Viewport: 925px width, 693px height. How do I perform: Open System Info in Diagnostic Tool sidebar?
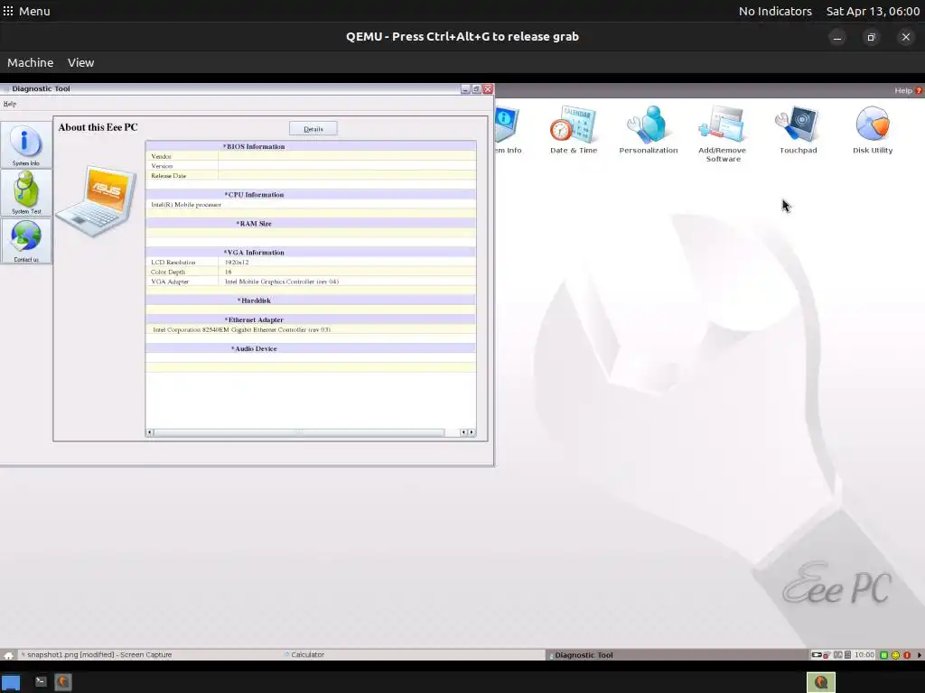point(26,145)
